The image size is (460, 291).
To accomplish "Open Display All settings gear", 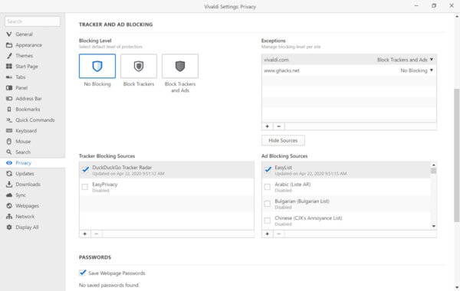I will [9, 227].
